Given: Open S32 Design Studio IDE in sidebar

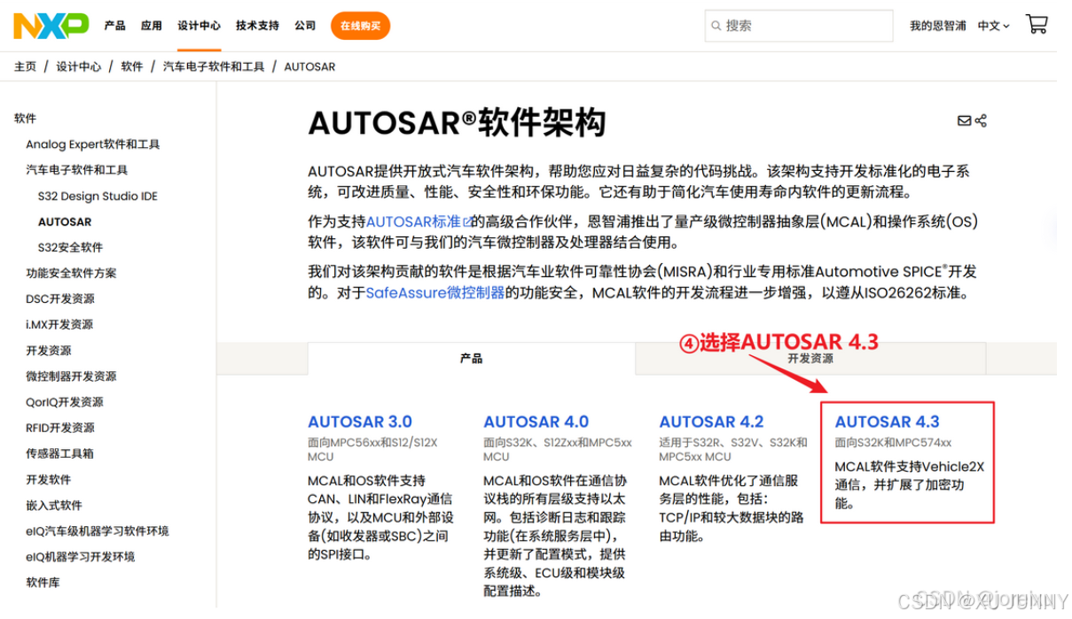Looking at the screenshot, I should click(x=98, y=196).
